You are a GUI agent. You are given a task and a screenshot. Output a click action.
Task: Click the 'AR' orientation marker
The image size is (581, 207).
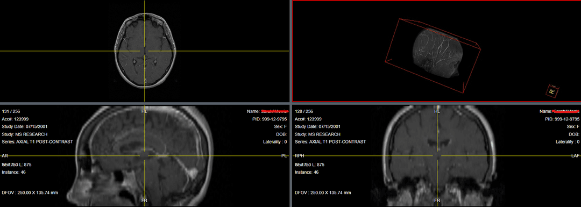click(5, 156)
